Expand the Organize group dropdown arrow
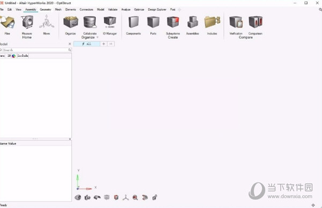Viewport: 322px width, 208px height. click(x=97, y=38)
